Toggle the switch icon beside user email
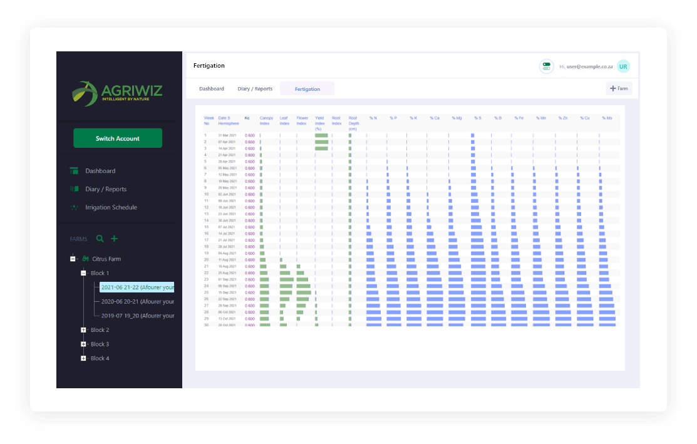This screenshot has height=444, width=697. [x=546, y=66]
